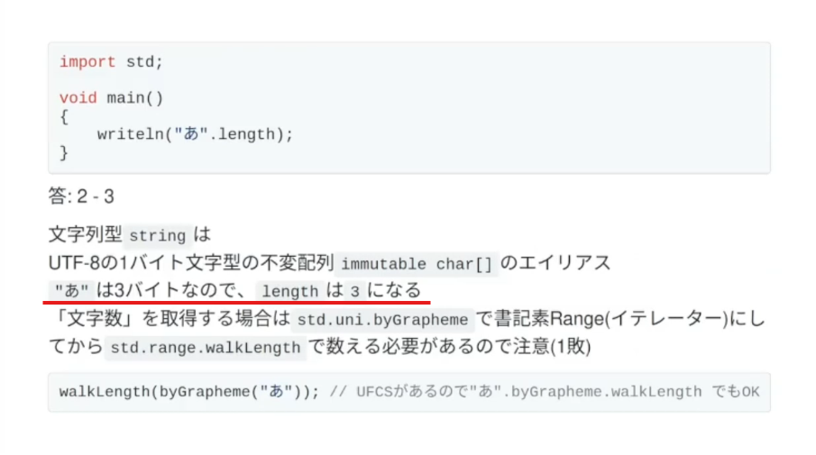
Task: Click the writeln("あ".length) code line
Action: (195, 134)
